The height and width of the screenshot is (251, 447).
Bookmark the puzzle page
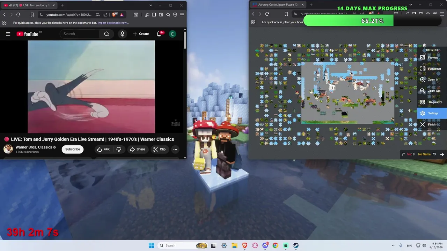click(286, 14)
